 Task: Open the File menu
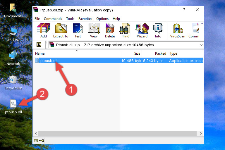(37, 19)
